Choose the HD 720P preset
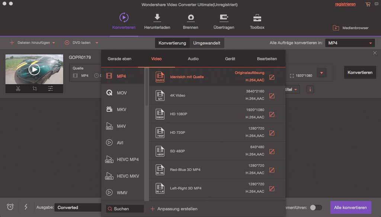Screen dimensions: 381x217 217,133
